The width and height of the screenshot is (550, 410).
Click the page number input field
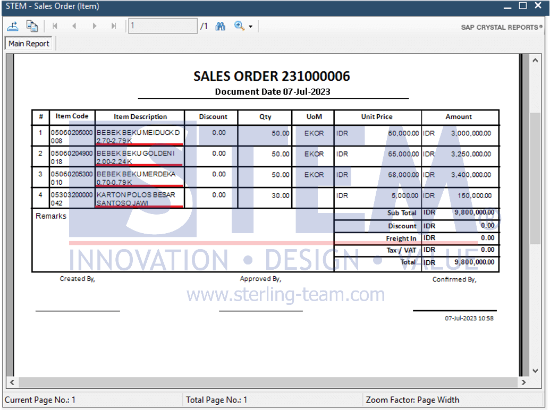[163, 26]
